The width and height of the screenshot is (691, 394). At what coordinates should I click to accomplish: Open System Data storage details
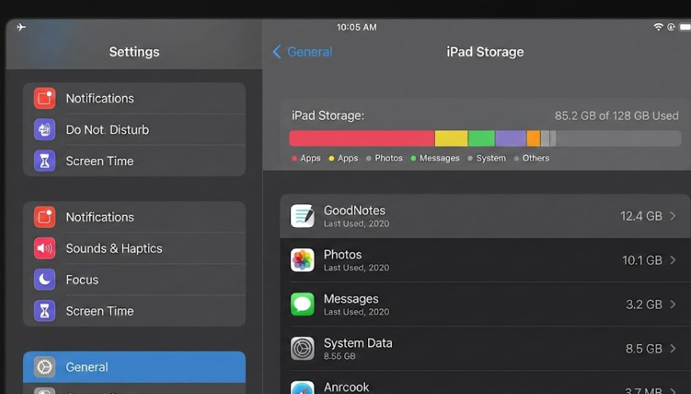485,348
